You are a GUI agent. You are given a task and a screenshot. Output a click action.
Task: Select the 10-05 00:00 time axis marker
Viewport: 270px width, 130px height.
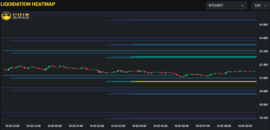(55, 126)
